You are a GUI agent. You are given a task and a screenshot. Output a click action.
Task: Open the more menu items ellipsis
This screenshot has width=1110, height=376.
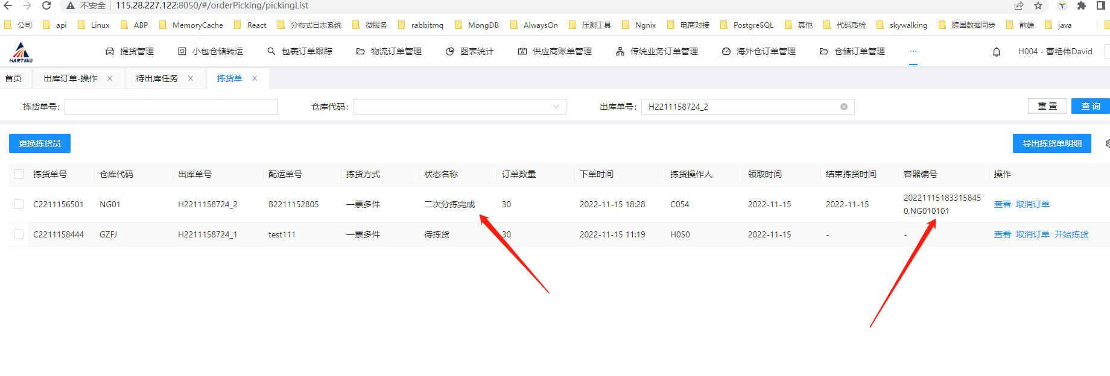913,52
